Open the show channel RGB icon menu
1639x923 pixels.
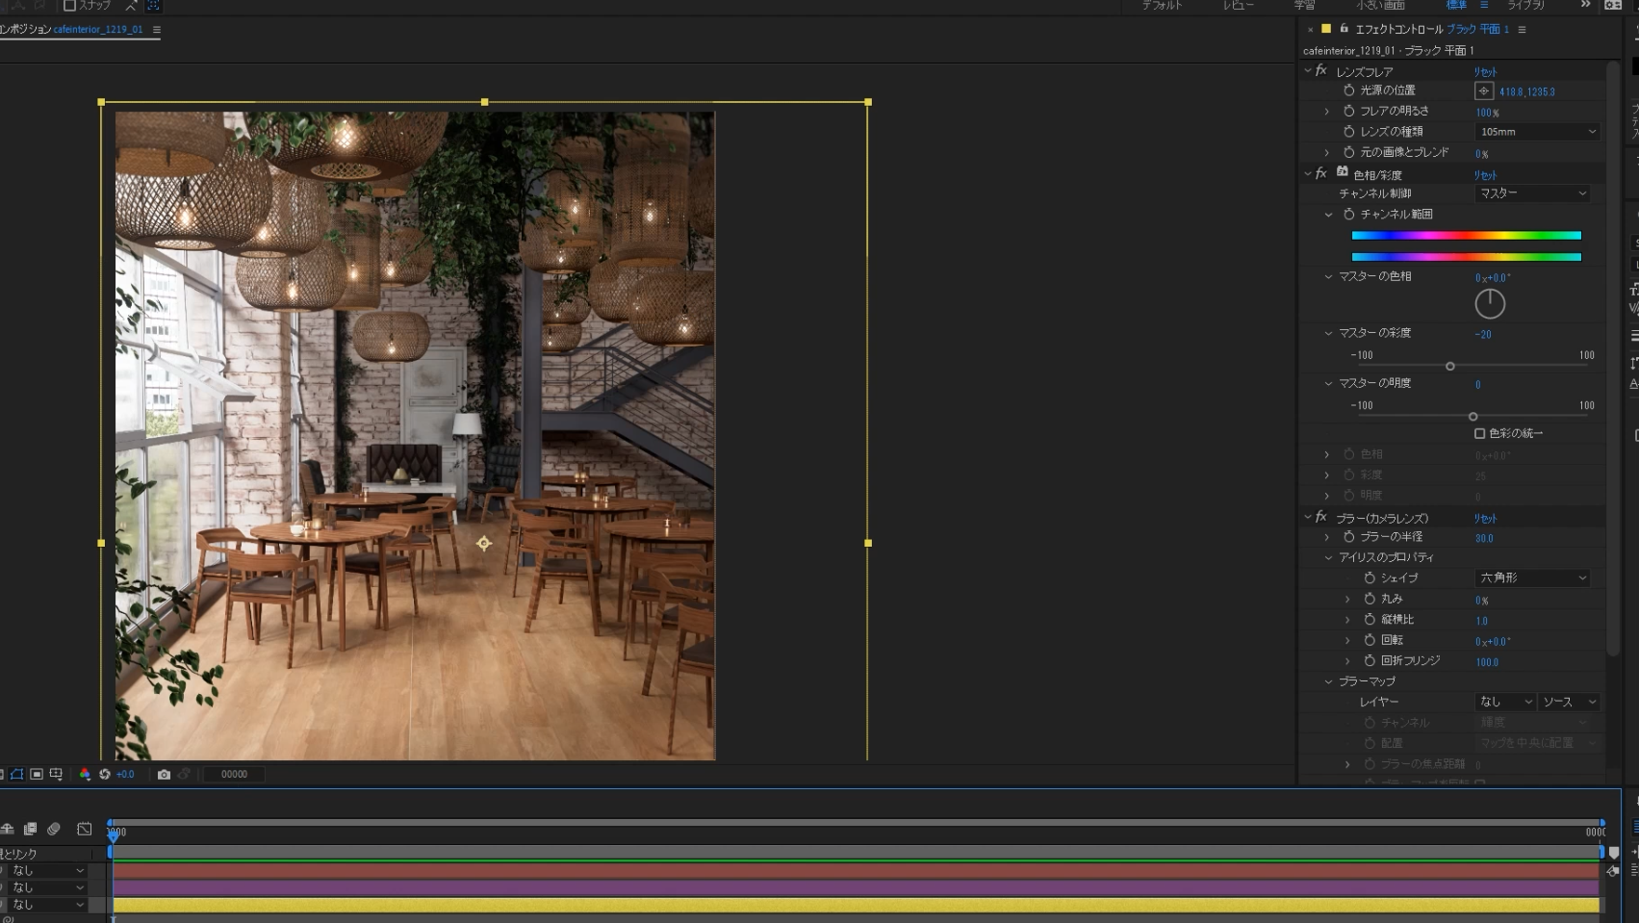click(x=85, y=774)
